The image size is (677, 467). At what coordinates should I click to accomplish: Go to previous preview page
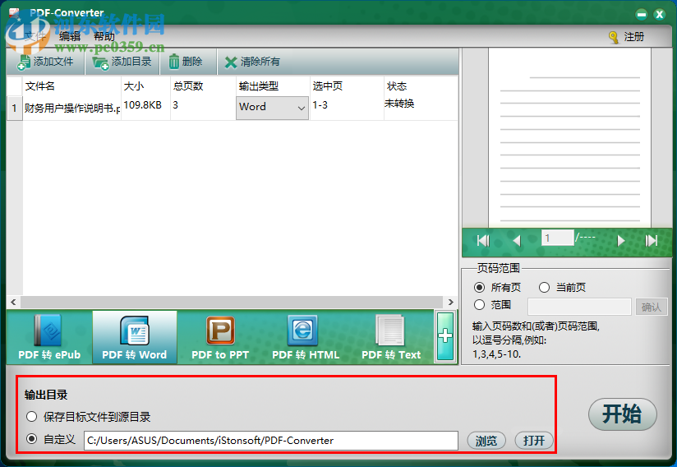pyautogui.click(x=517, y=240)
